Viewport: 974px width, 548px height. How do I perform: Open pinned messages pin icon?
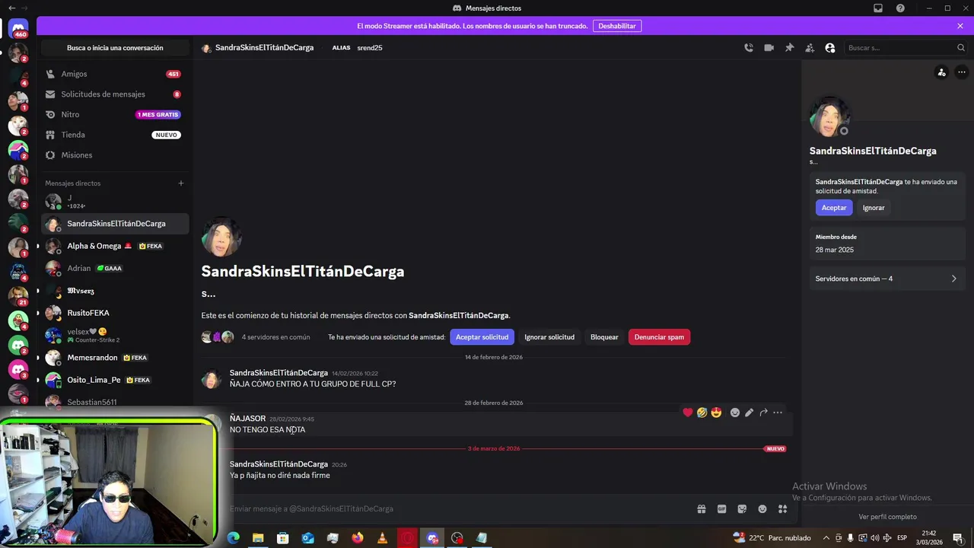[790, 47]
